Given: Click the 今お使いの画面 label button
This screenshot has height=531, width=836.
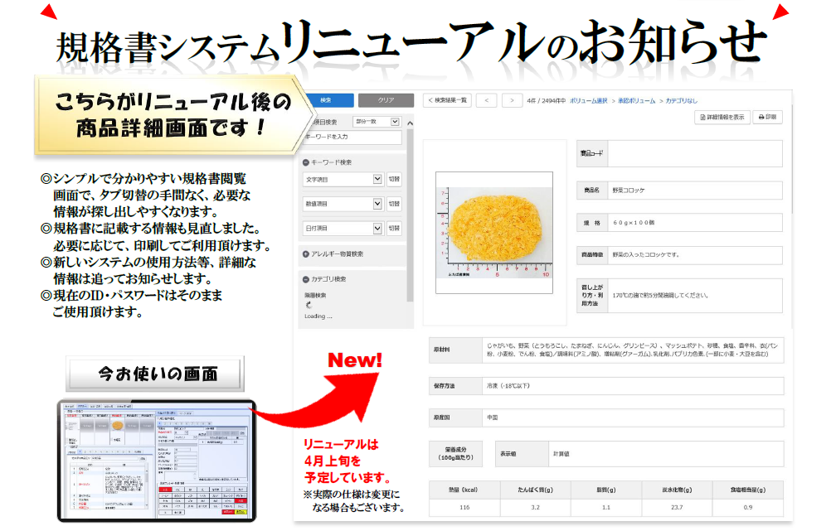Looking at the screenshot, I should [155, 374].
